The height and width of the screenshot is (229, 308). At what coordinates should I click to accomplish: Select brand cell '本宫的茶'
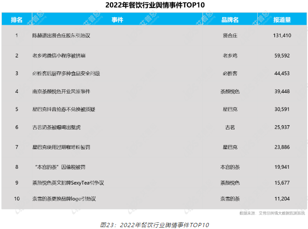(x=230, y=167)
